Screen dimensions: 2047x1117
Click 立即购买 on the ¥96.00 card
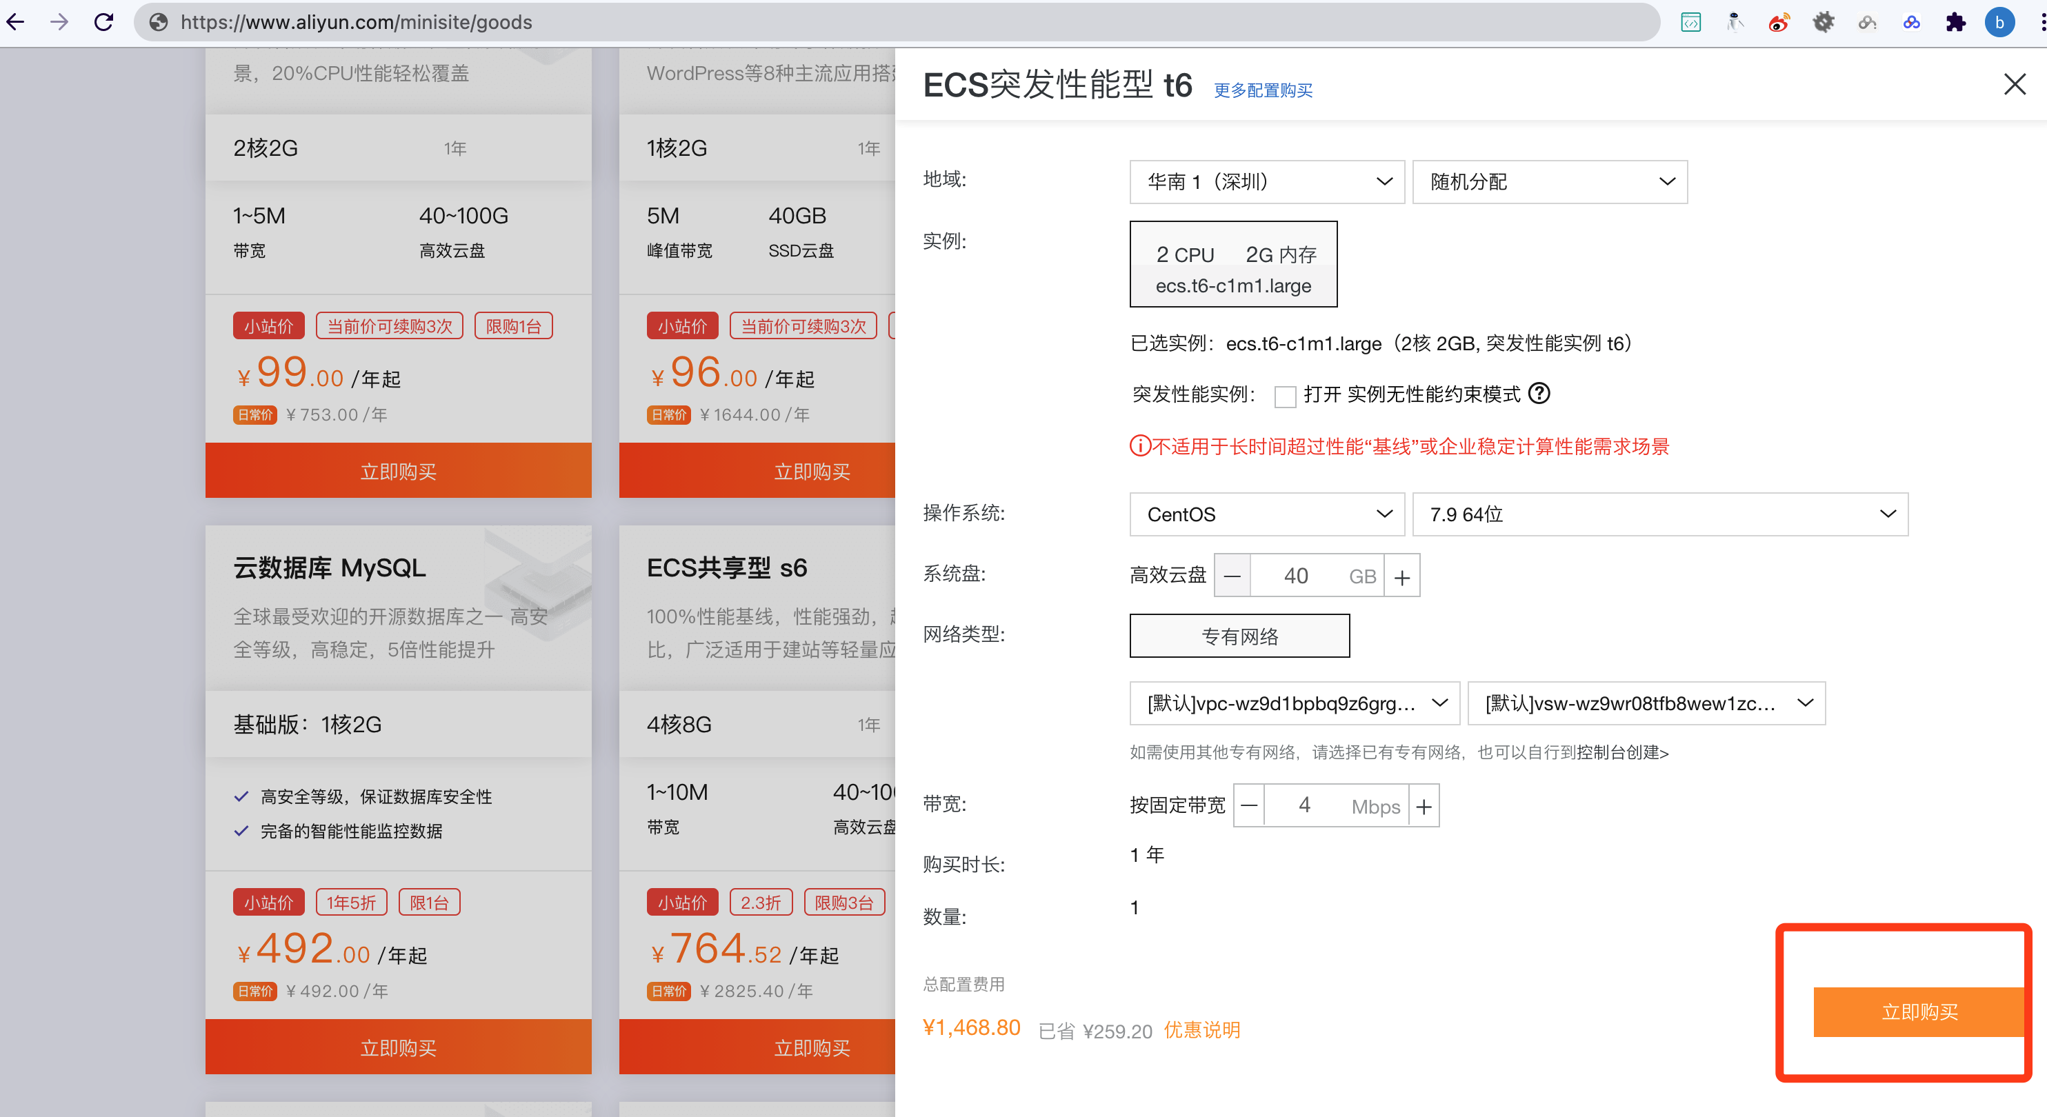pyautogui.click(x=757, y=470)
